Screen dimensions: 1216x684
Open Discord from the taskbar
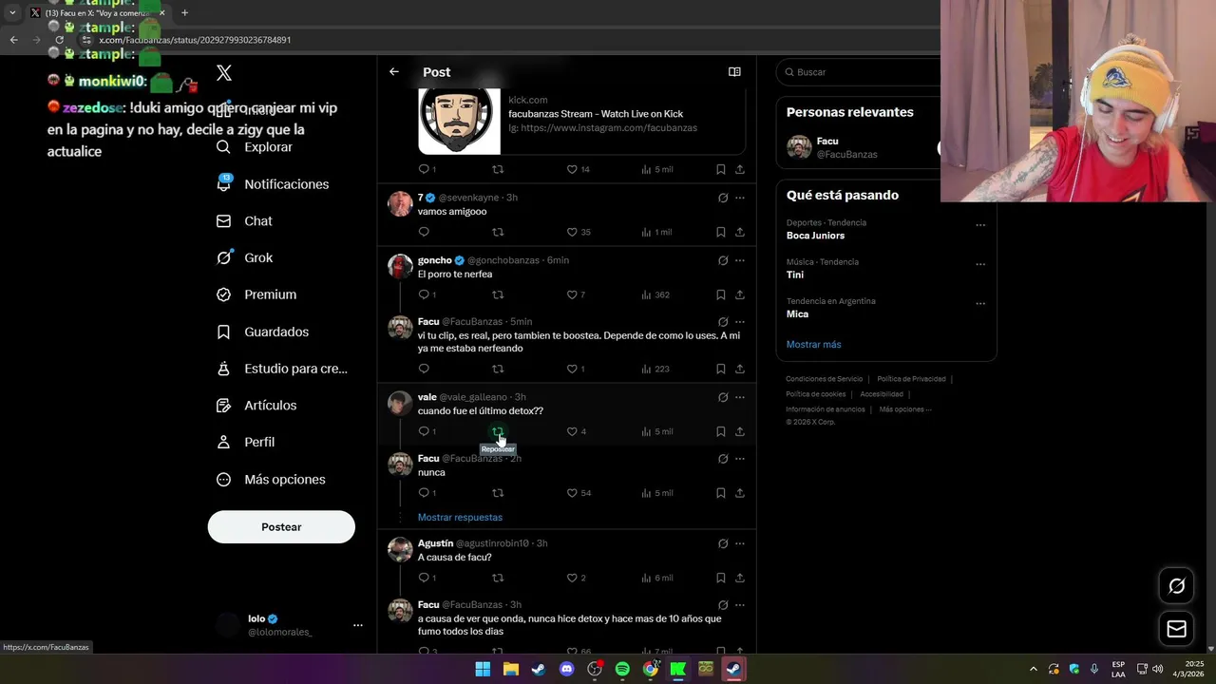click(x=567, y=669)
